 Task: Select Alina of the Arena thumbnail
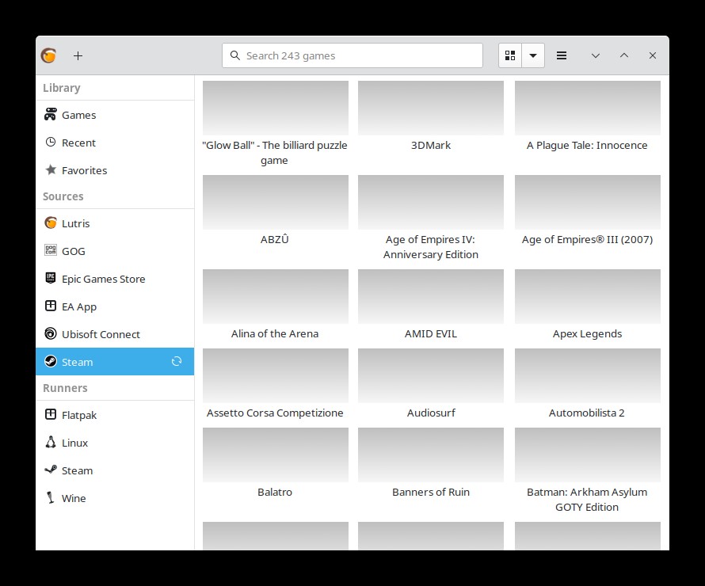275,297
